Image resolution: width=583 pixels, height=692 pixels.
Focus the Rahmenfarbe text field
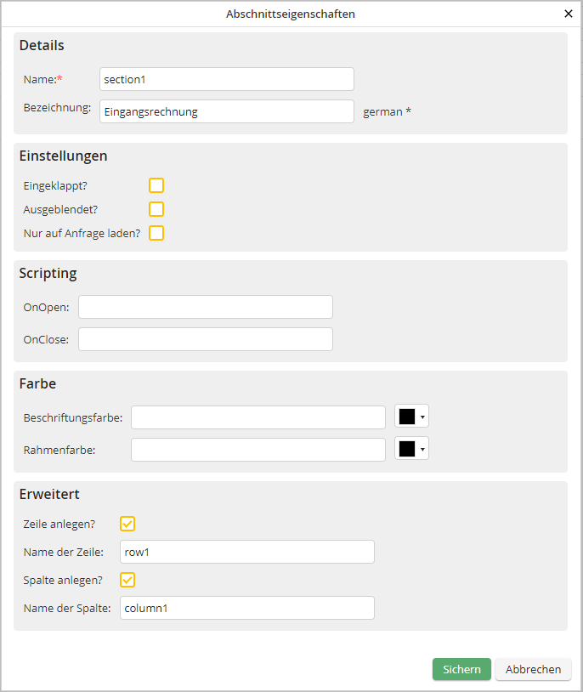pos(258,450)
